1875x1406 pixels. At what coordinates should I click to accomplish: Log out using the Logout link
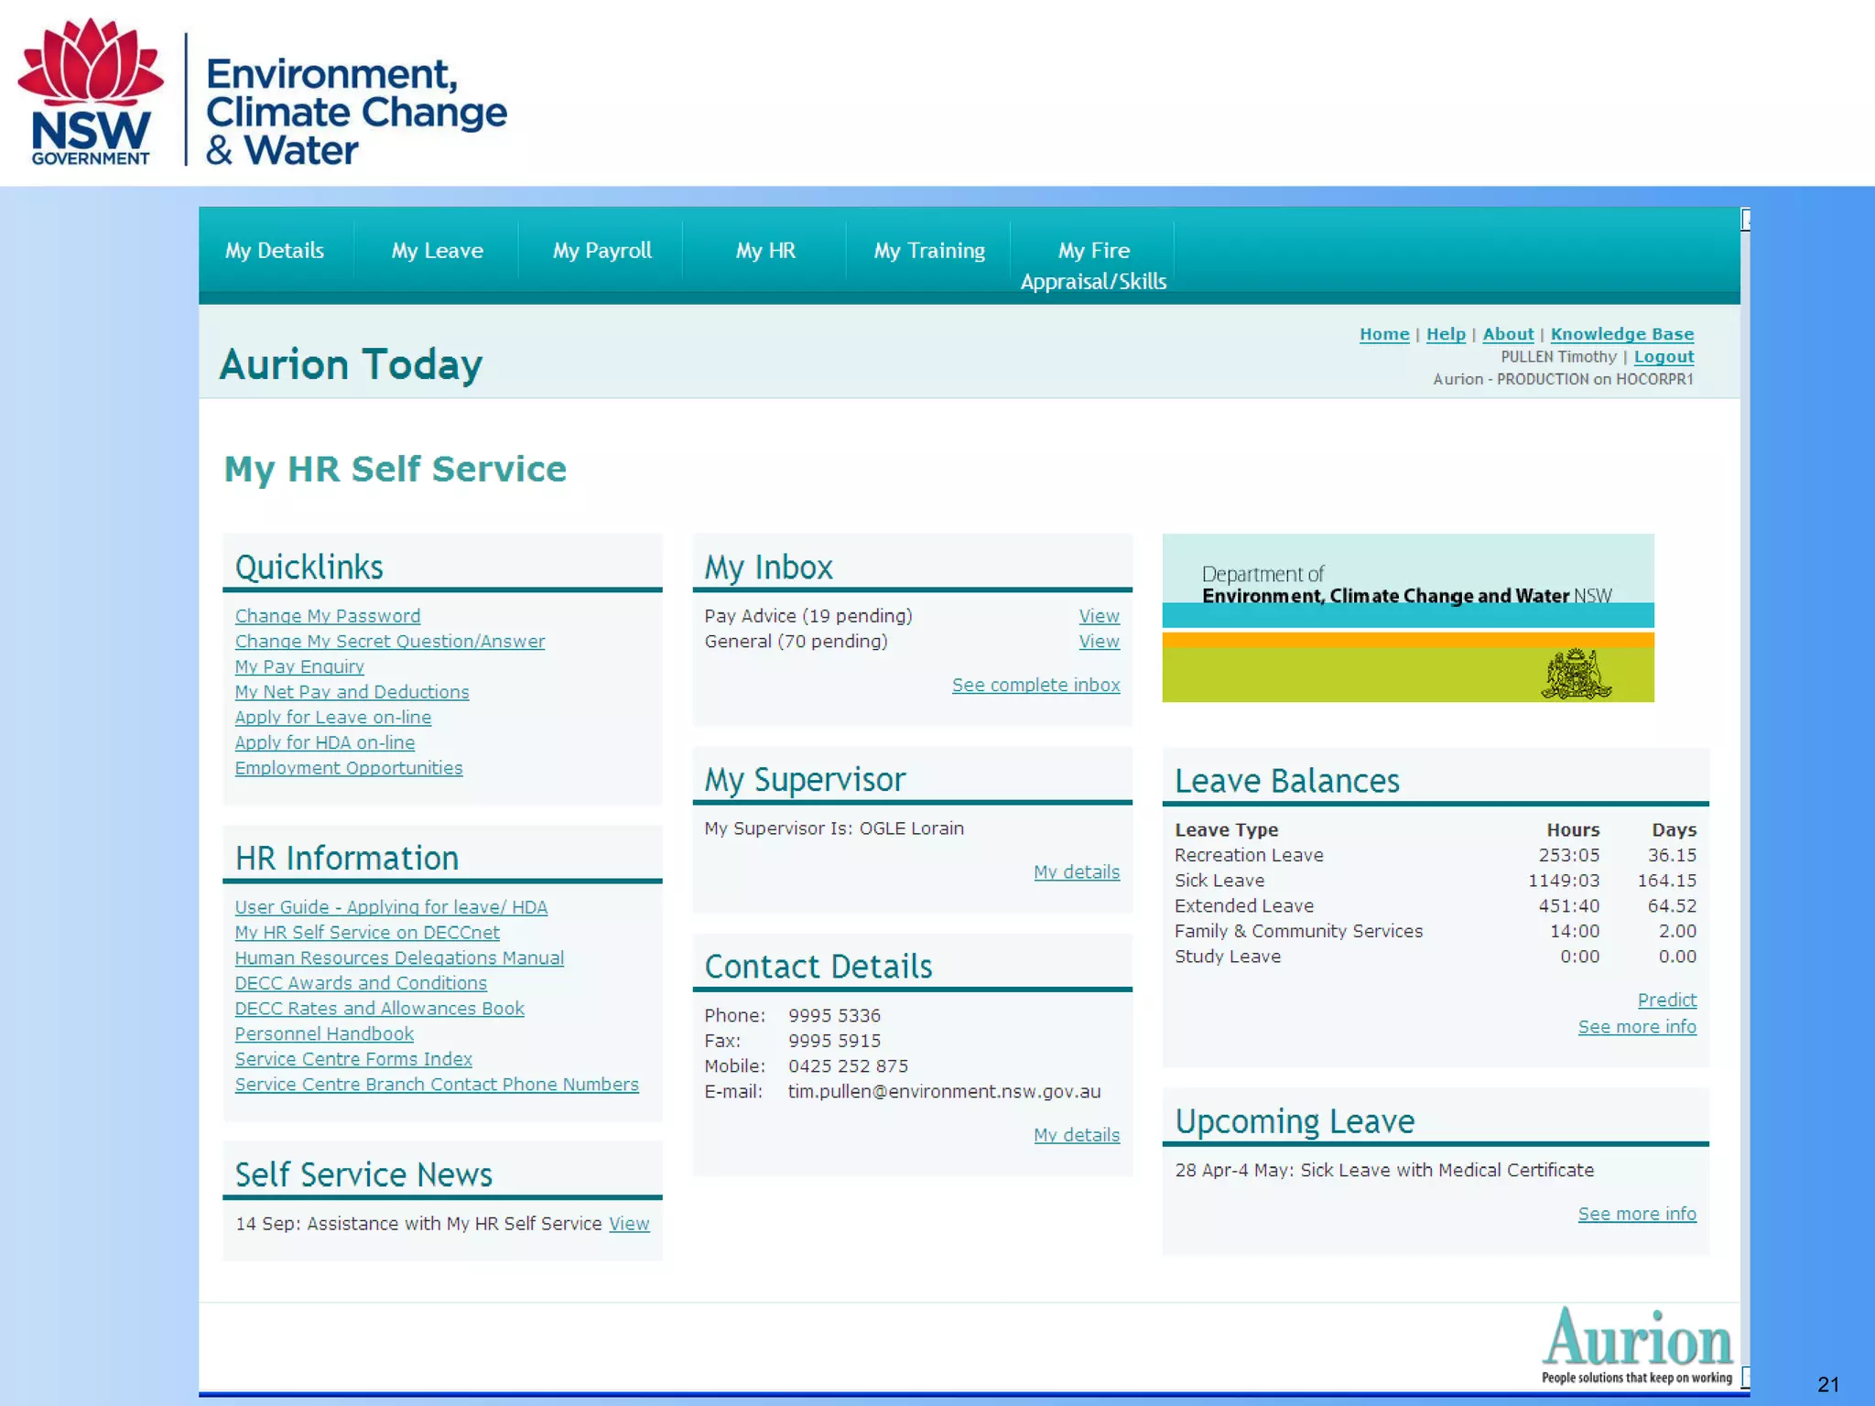click(x=1664, y=357)
